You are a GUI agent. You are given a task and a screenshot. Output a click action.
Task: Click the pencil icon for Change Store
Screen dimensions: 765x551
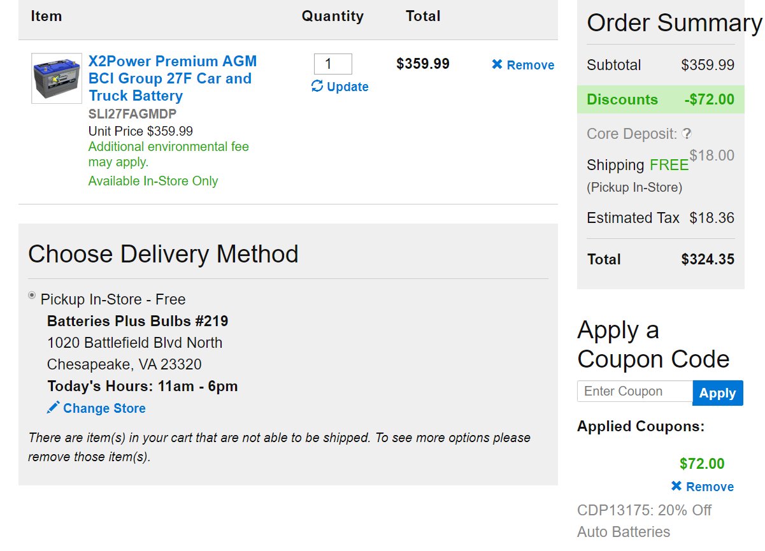point(54,407)
